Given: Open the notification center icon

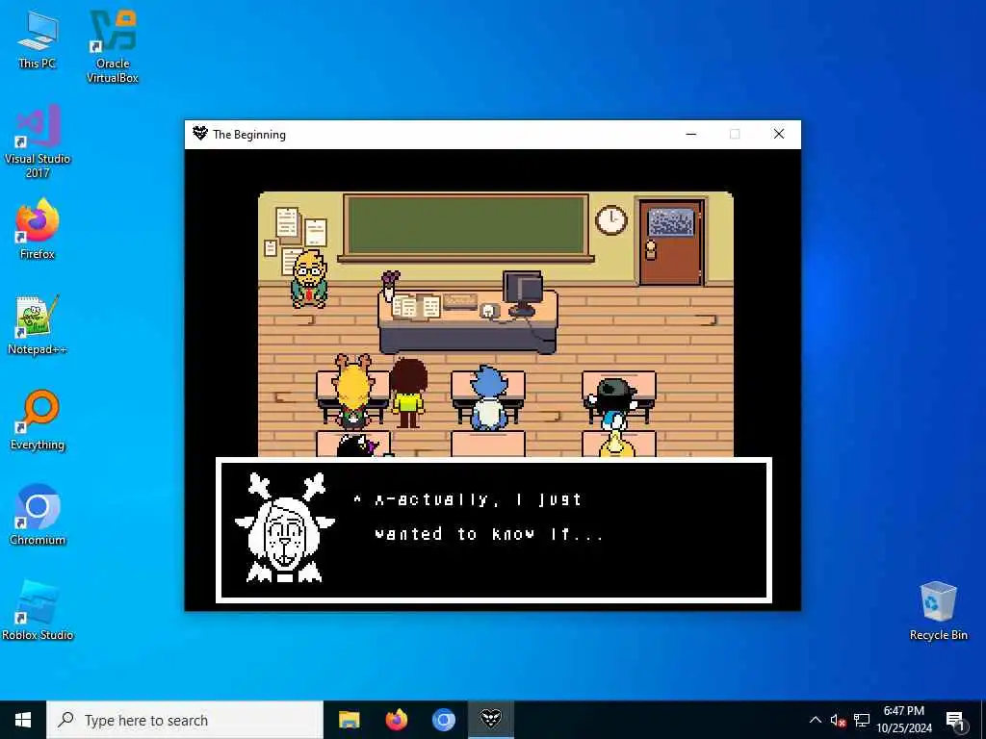Looking at the screenshot, I should click(x=955, y=721).
